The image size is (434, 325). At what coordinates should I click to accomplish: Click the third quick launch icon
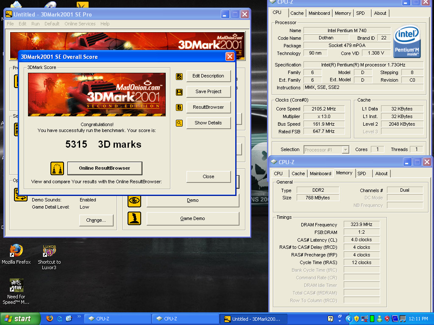(69, 318)
